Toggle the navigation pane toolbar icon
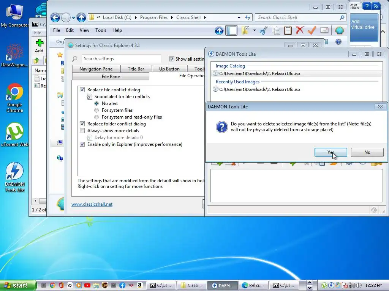The image size is (389, 291). point(231,30)
